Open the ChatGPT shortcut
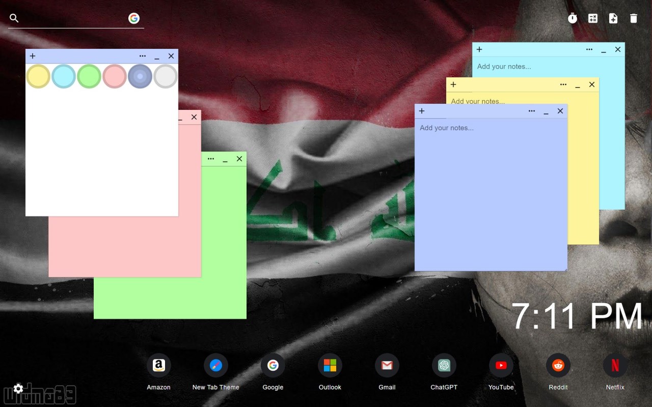The image size is (652, 407). click(x=444, y=365)
